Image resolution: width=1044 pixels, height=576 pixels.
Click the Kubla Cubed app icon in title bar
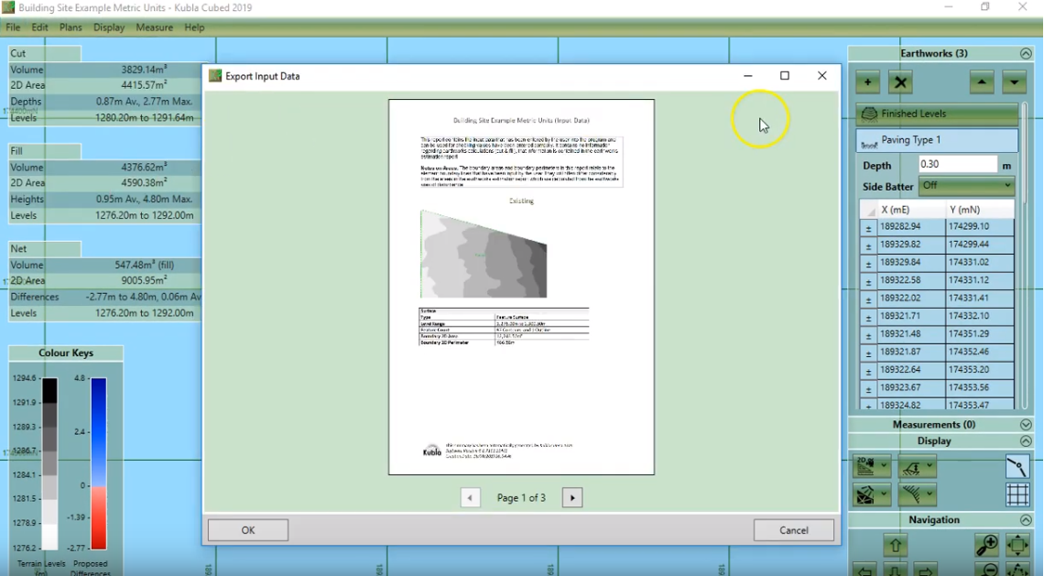(x=8, y=8)
